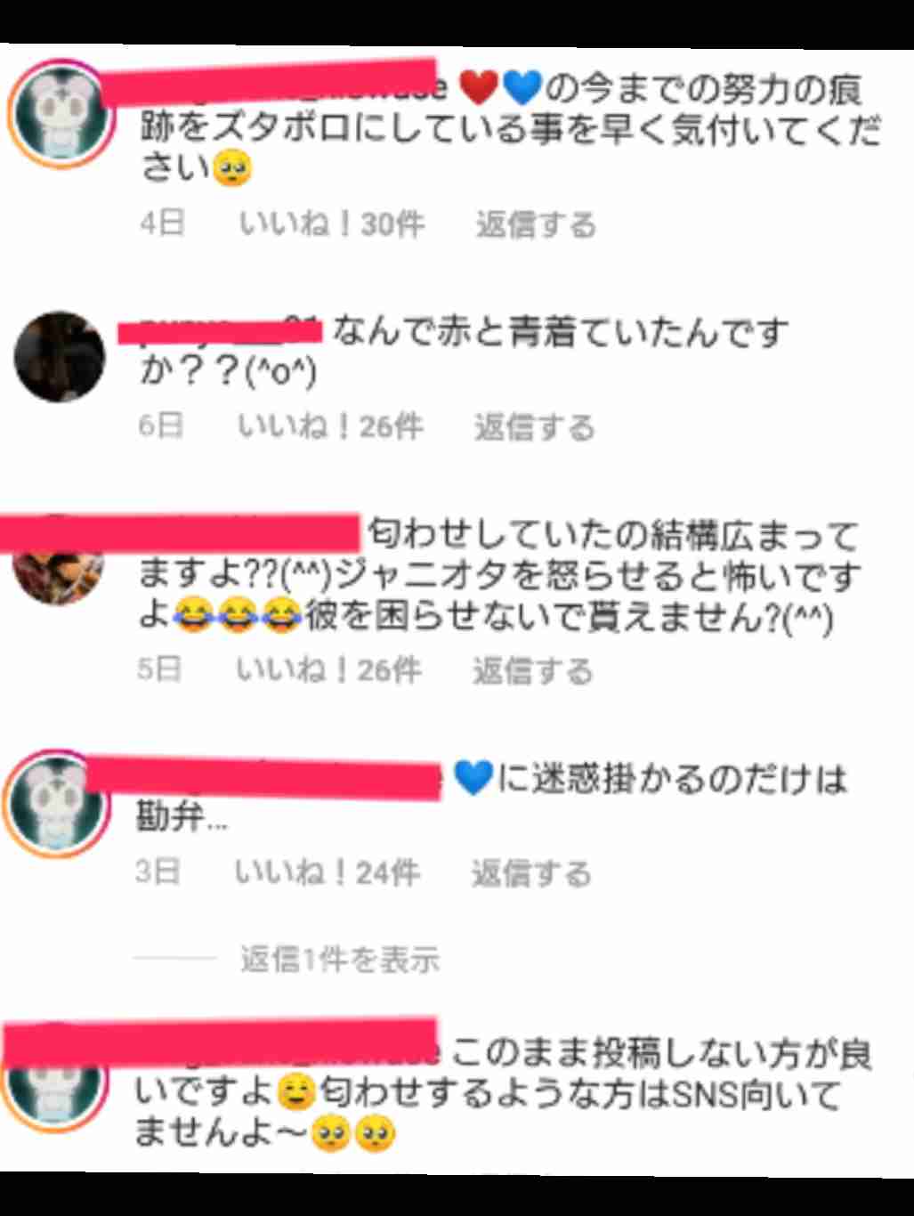
Task: Open avatar beside red and blue question
Action: coord(60,356)
